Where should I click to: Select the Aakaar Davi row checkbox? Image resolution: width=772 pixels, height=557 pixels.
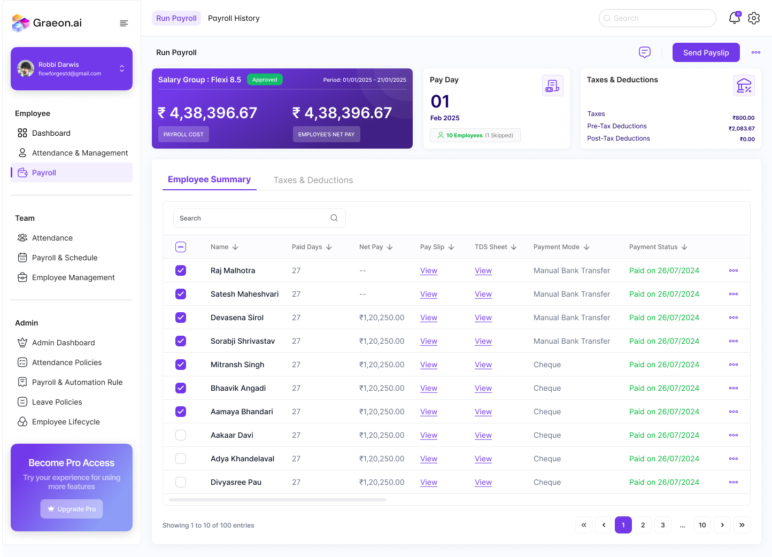coord(181,435)
